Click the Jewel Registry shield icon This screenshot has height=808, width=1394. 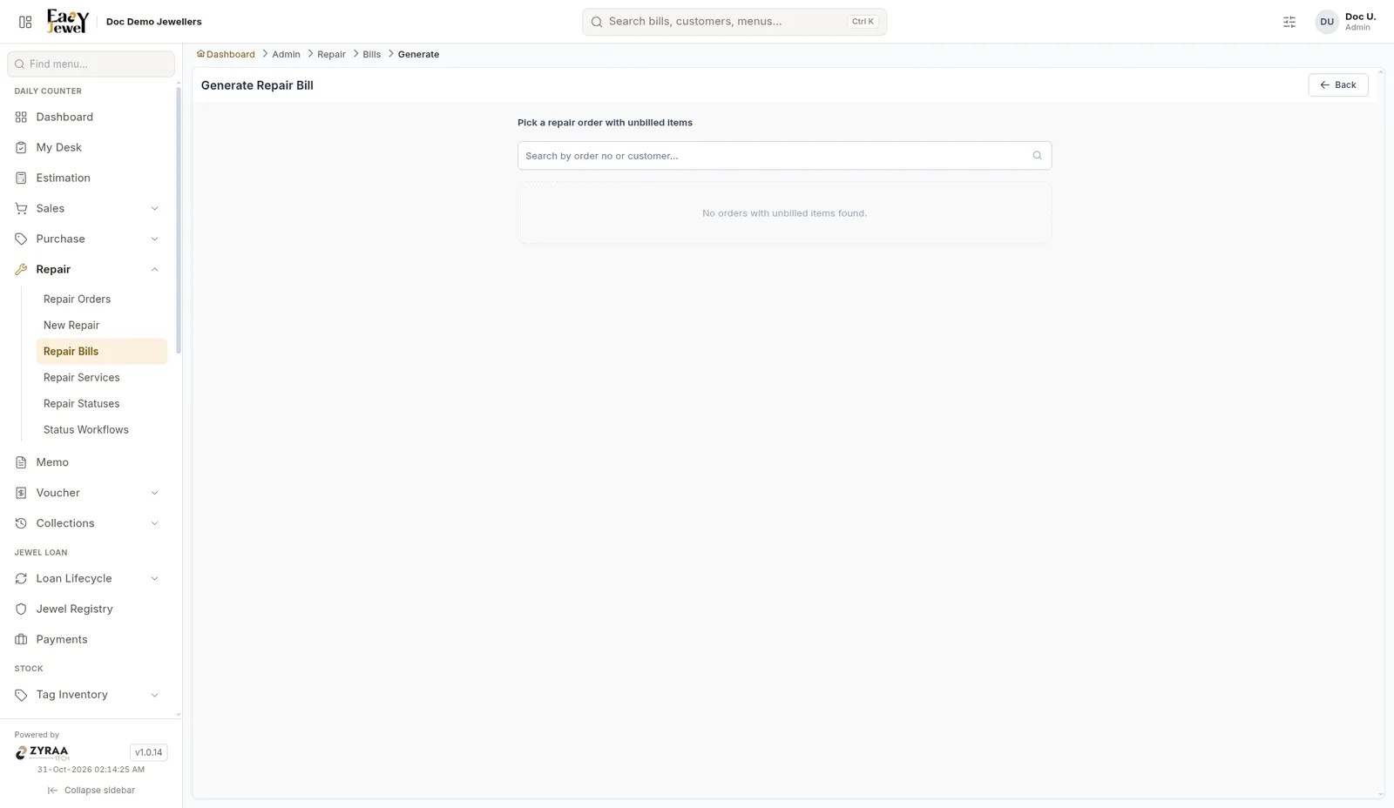click(21, 609)
